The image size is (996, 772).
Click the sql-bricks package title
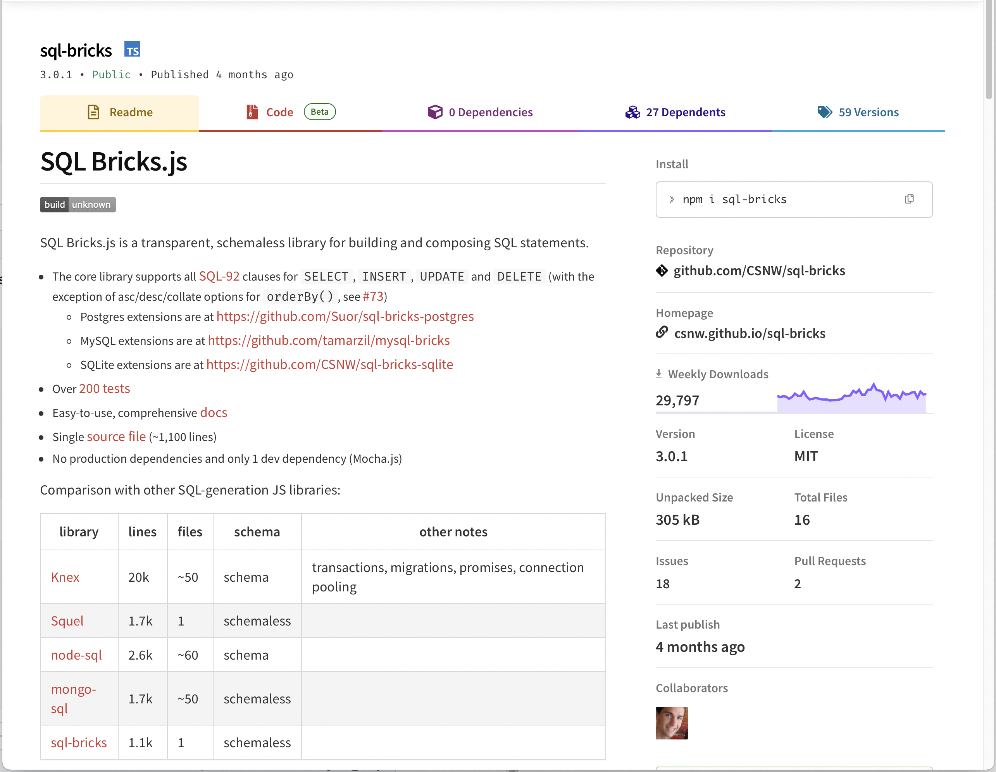tap(76, 50)
